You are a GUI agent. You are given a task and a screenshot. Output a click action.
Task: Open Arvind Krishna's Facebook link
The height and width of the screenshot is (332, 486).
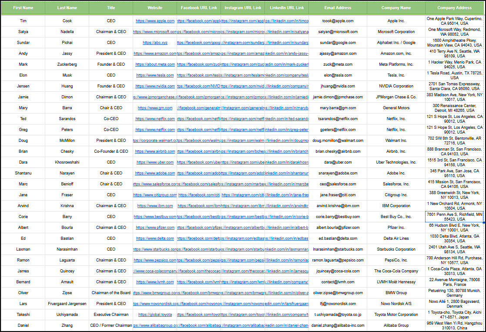coord(199,206)
